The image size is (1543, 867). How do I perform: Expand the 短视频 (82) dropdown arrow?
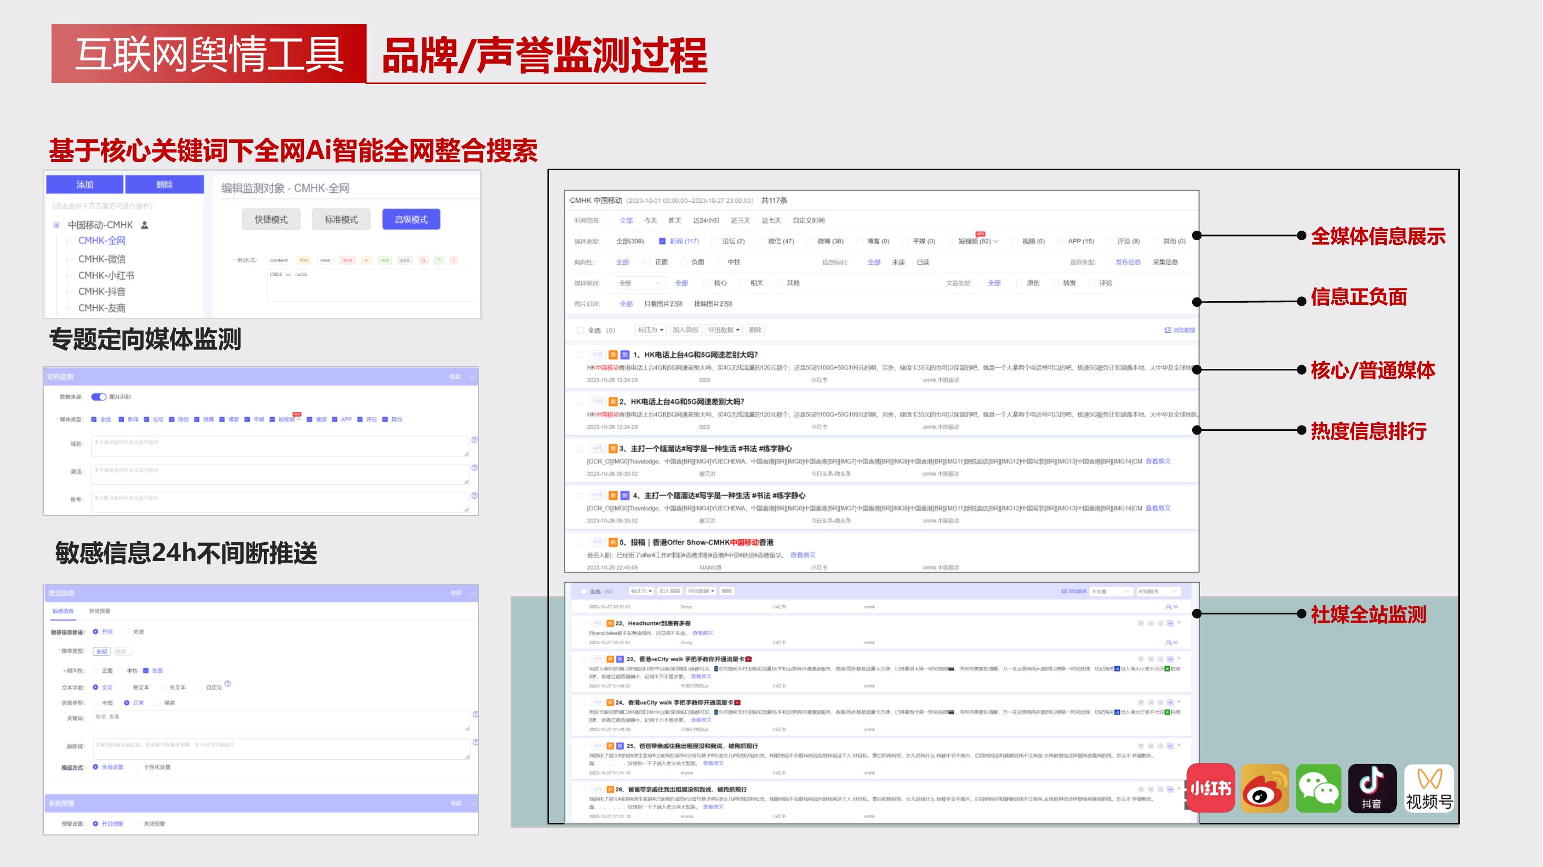tap(996, 242)
